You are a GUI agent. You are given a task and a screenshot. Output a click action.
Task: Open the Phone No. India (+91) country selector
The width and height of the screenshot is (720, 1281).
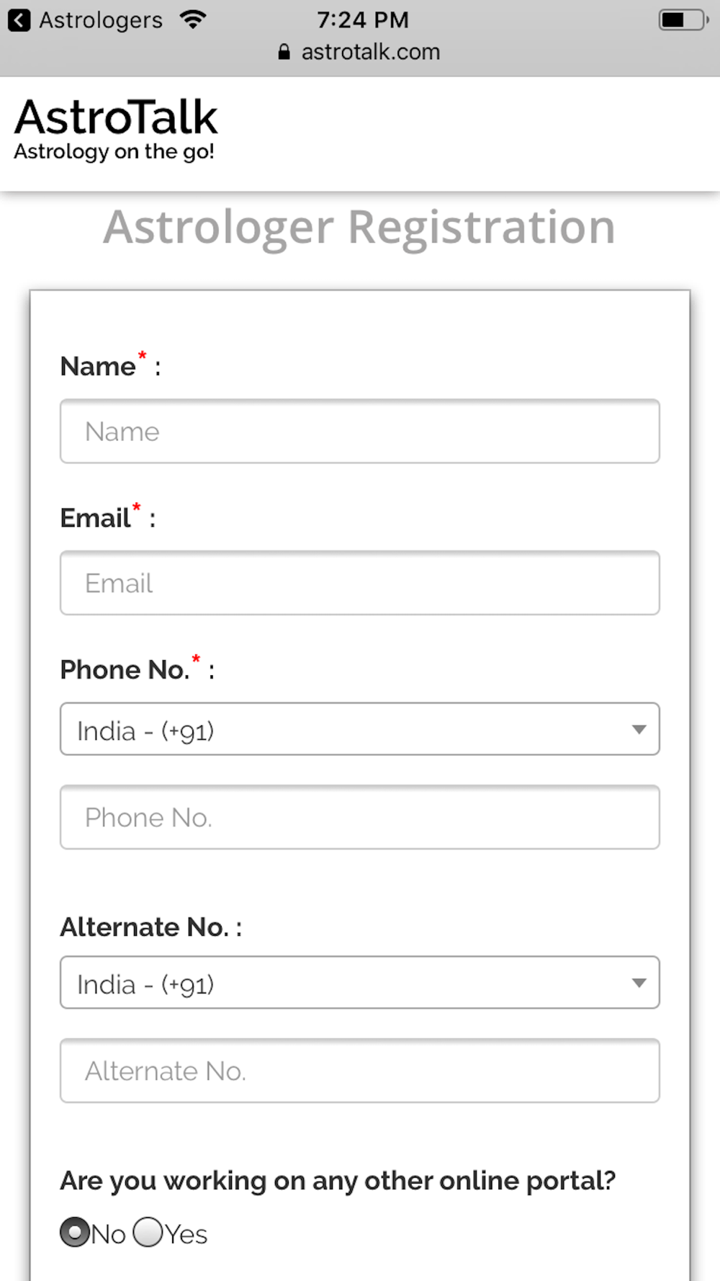[360, 729]
